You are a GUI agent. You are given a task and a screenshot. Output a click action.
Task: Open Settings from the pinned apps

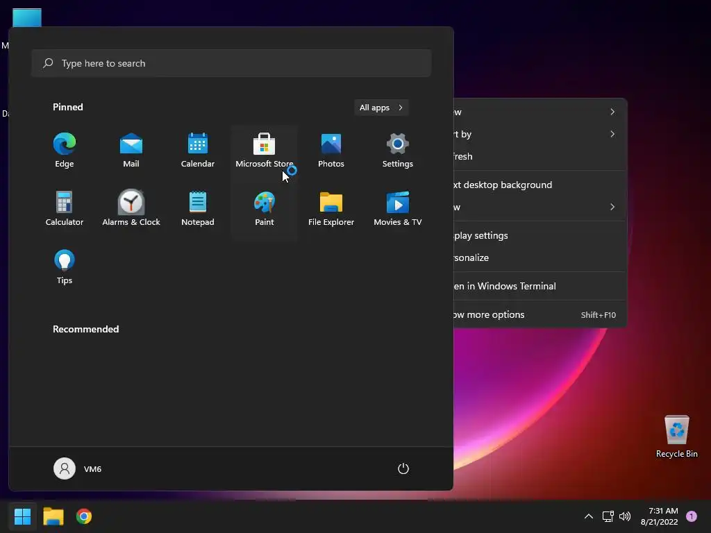[x=398, y=151]
